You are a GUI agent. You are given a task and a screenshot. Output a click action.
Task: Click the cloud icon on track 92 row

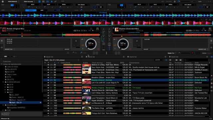[x=48, y=80]
